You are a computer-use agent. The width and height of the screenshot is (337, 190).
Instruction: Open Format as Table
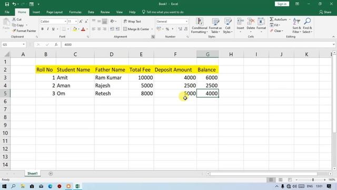[215, 26]
